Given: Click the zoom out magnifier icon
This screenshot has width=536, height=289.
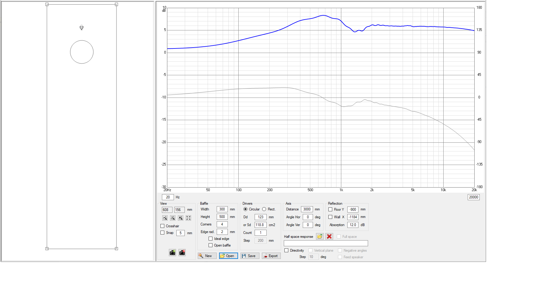Looking at the screenshot, I should pos(165,218).
